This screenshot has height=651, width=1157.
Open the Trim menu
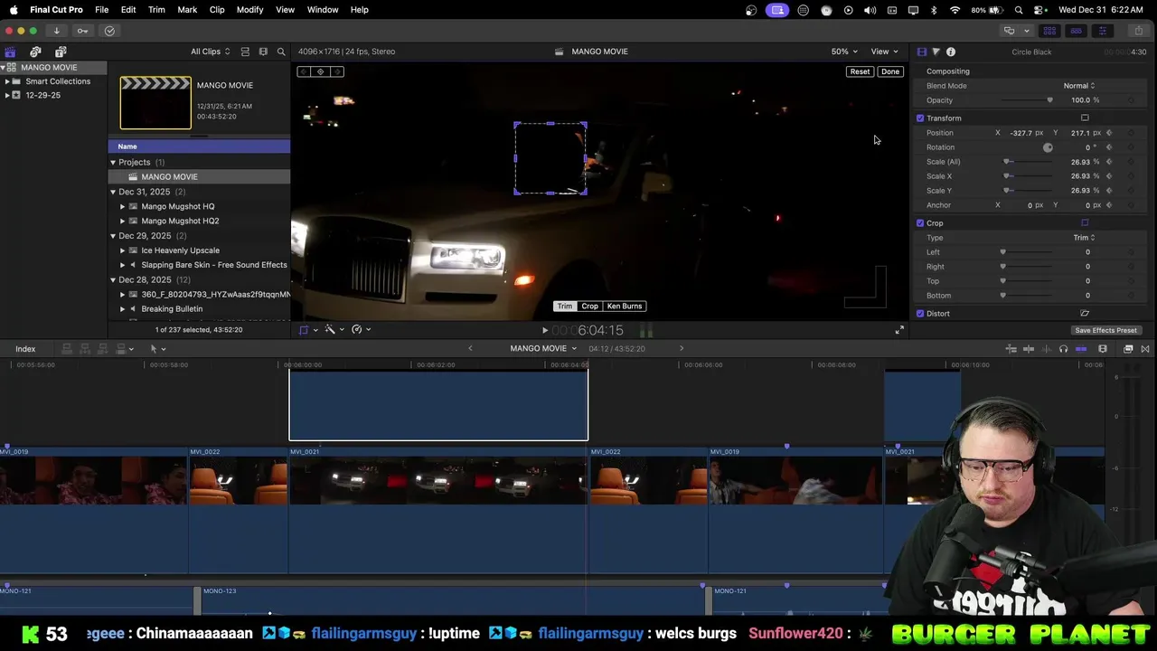tap(156, 9)
